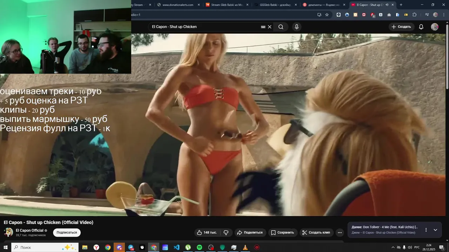The width and height of the screenshot is (449, 252).
Task: Click the install app icon in address bar
Action: coord(319,15)
